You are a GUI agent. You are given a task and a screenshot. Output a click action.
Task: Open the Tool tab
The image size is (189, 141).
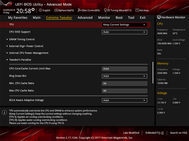tap(131, 18)
